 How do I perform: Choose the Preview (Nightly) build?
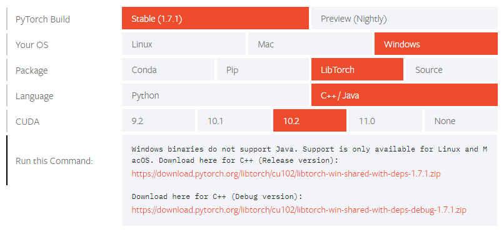coord(405,18)
